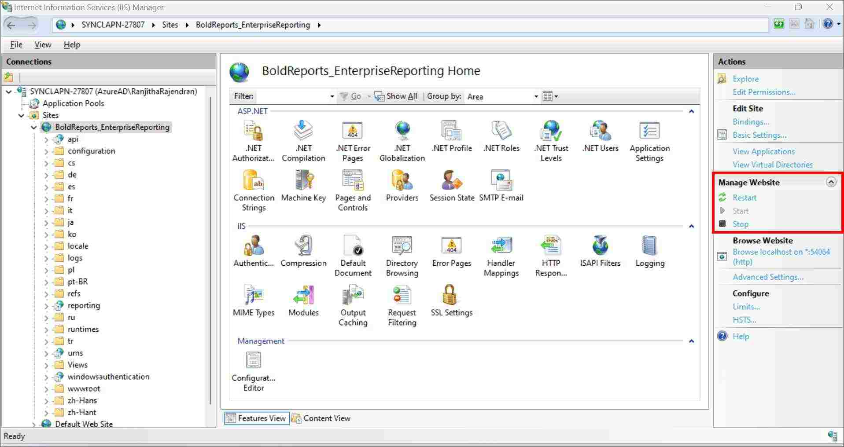The height and width of the screenshot is (447, 844).
Task: Click Browse localhost on *:54064 link
Action: (x=781, y=257)
